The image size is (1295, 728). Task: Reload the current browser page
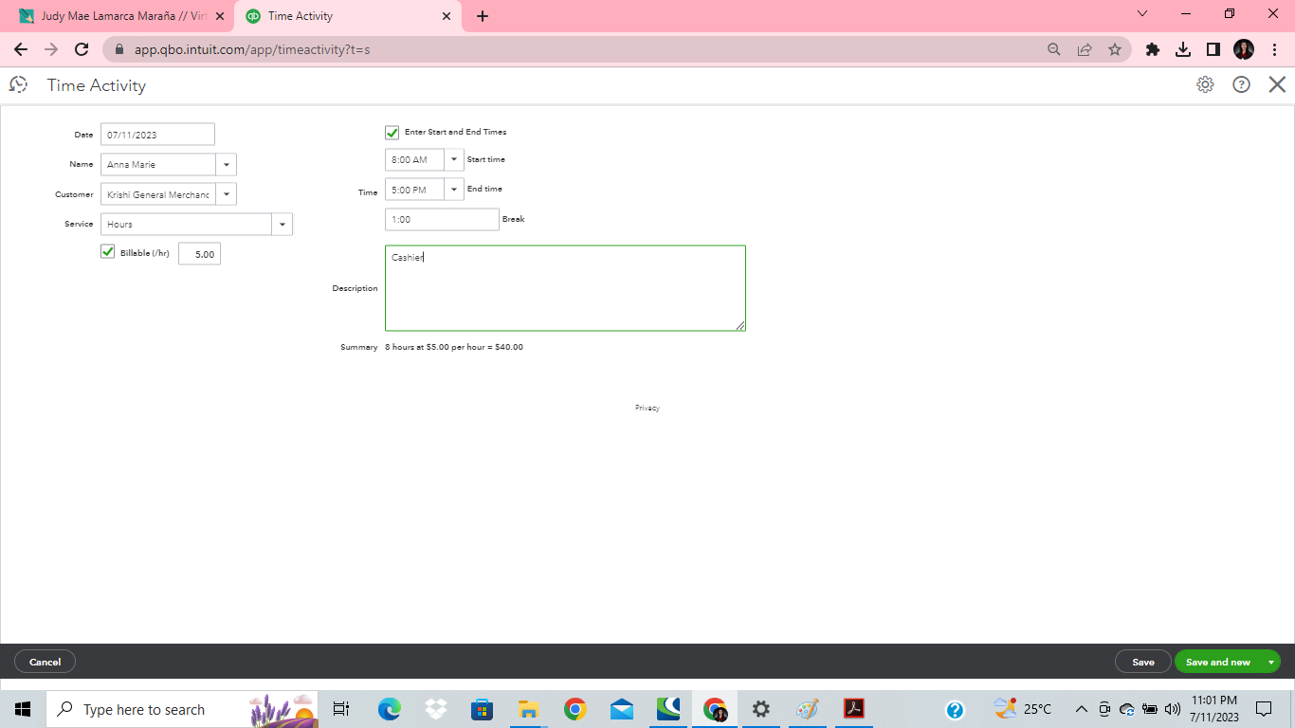[x=82, y=49]
